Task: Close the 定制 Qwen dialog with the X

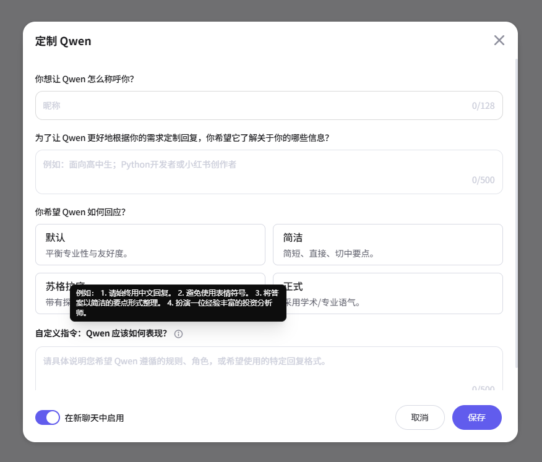Action: (499, 40)
